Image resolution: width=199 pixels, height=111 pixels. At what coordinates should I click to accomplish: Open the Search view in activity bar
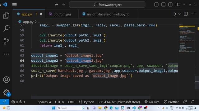pos(6,28)
